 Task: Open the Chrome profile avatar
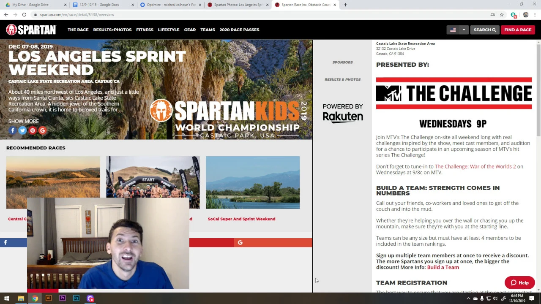coord(525,15)
